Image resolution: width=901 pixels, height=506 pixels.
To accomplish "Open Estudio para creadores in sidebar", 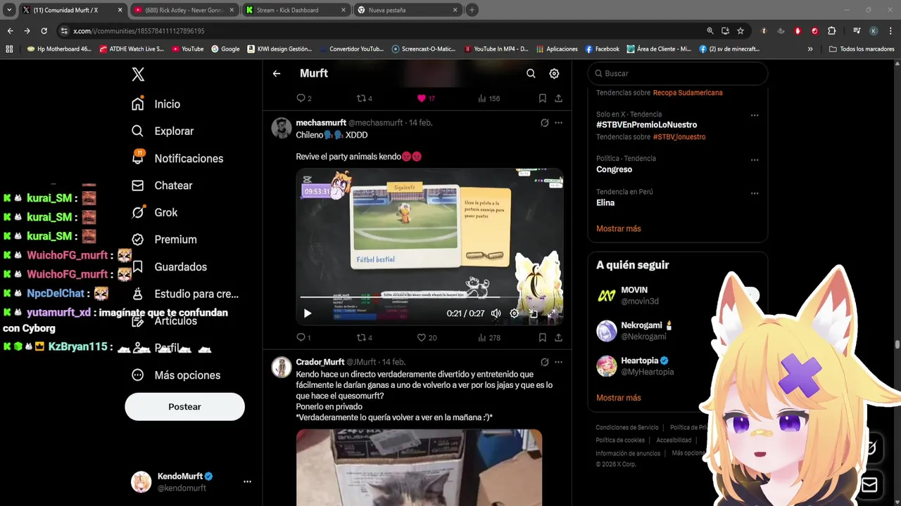I will click(185, 294).
